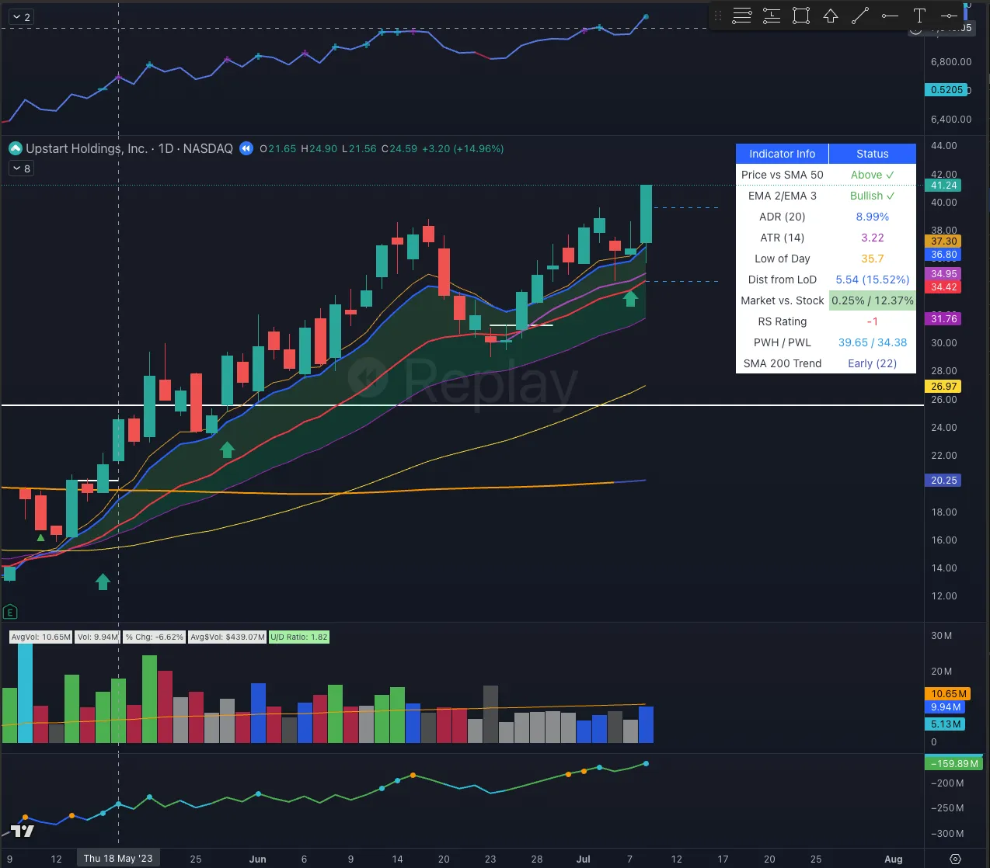Click the Upstart Holdings, Inc. symbol title

pos(86,148)
